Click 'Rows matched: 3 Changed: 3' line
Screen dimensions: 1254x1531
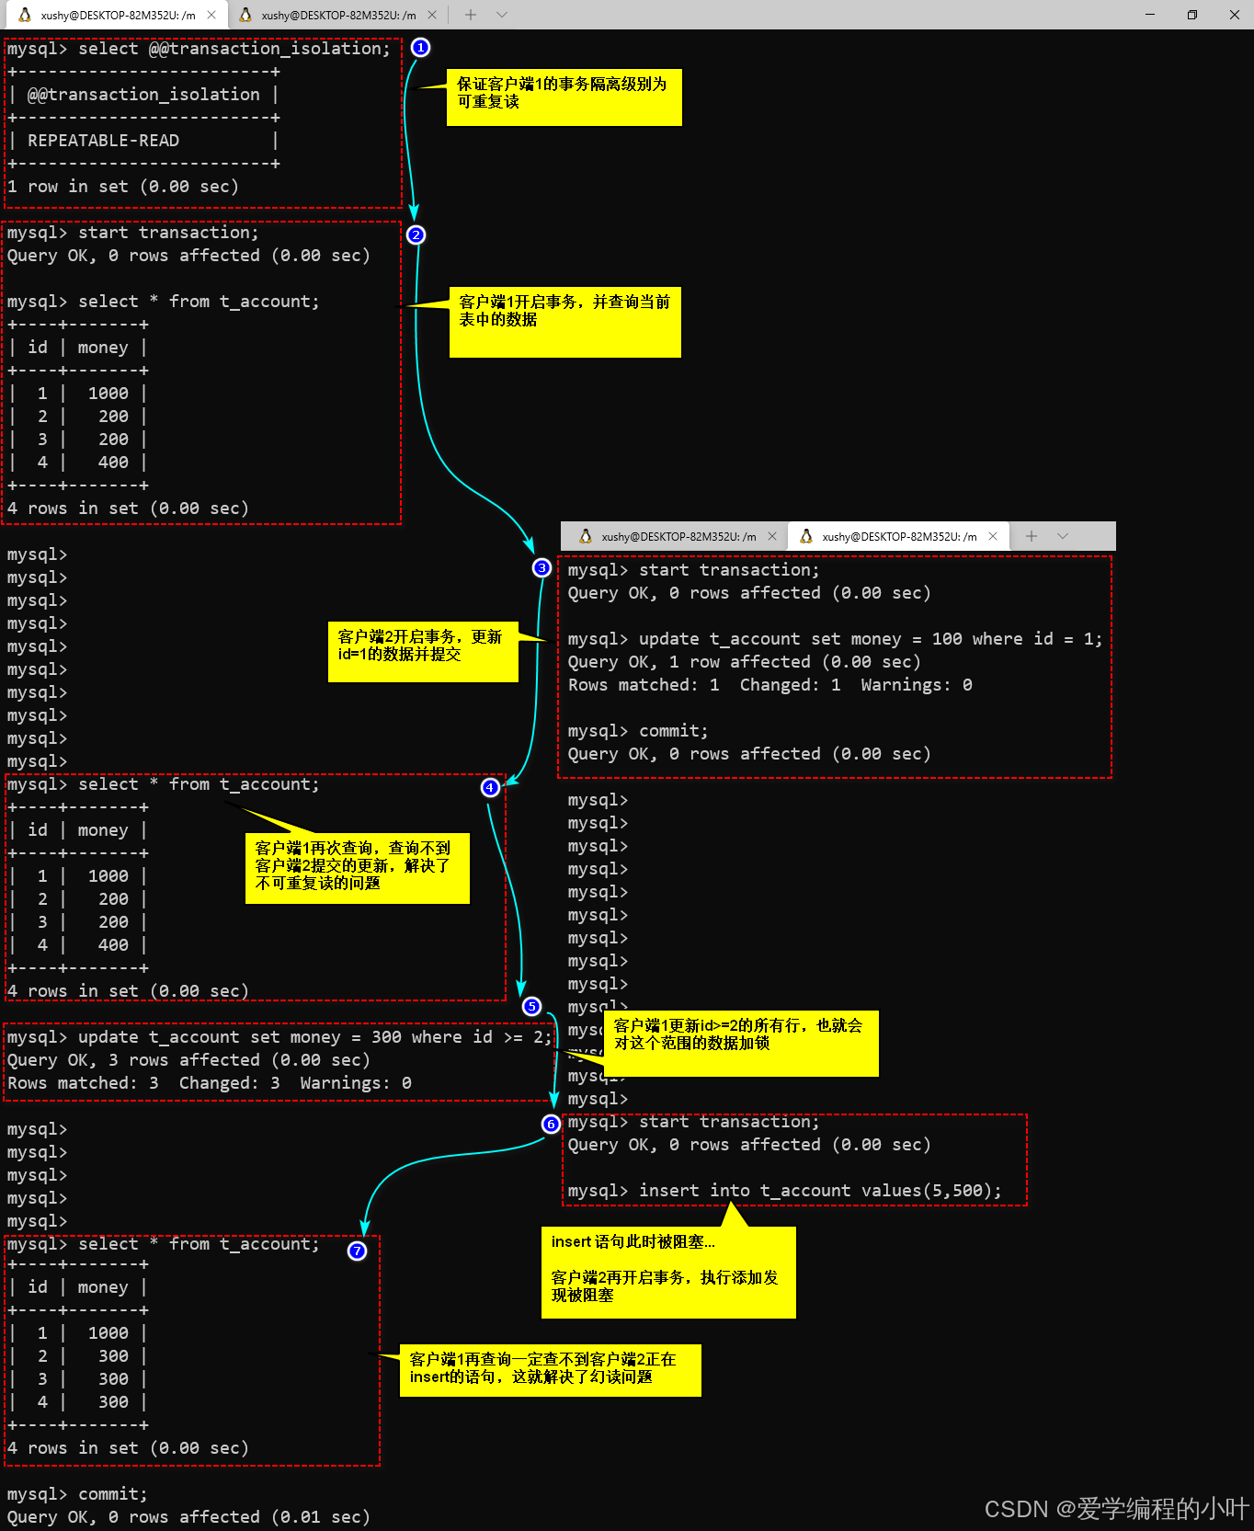pyautogui.click(x=210, y=1083)
